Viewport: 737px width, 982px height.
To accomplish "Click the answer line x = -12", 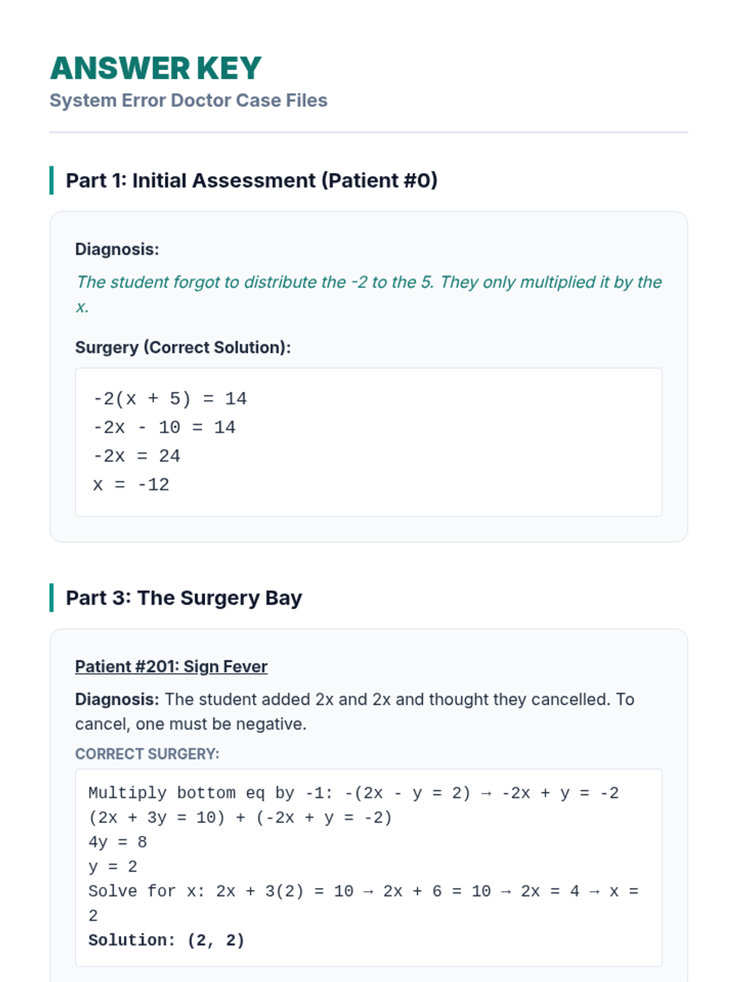I will [x=131, y=485].
